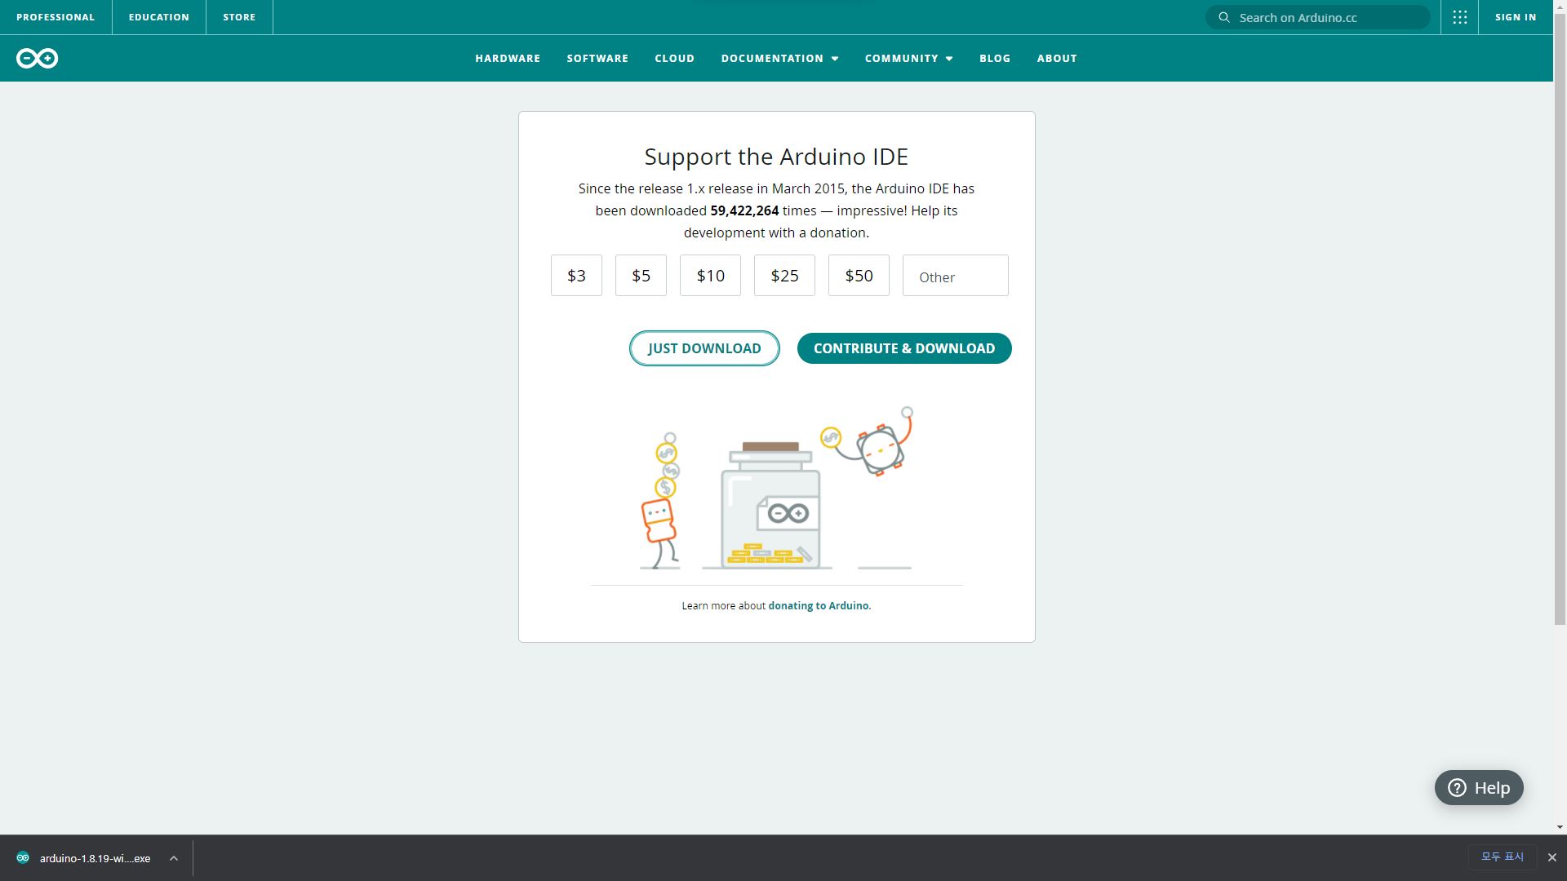This screenshot has height=881, width=1567.
Task: Choose the $50 donation option
Action: (859, 276)
